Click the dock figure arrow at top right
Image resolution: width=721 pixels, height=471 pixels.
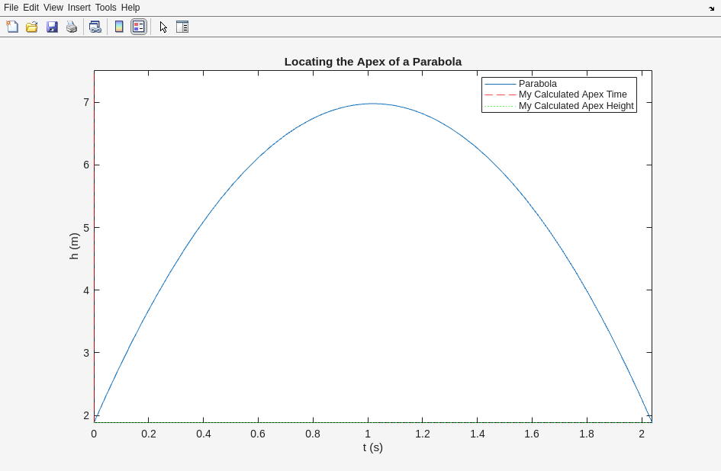coord(711,8)
